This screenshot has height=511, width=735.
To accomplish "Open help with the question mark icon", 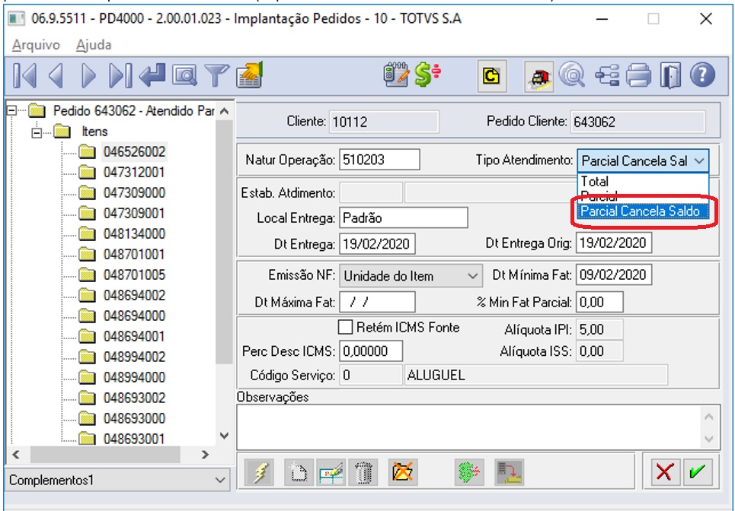I will click(x=702, y=76).
